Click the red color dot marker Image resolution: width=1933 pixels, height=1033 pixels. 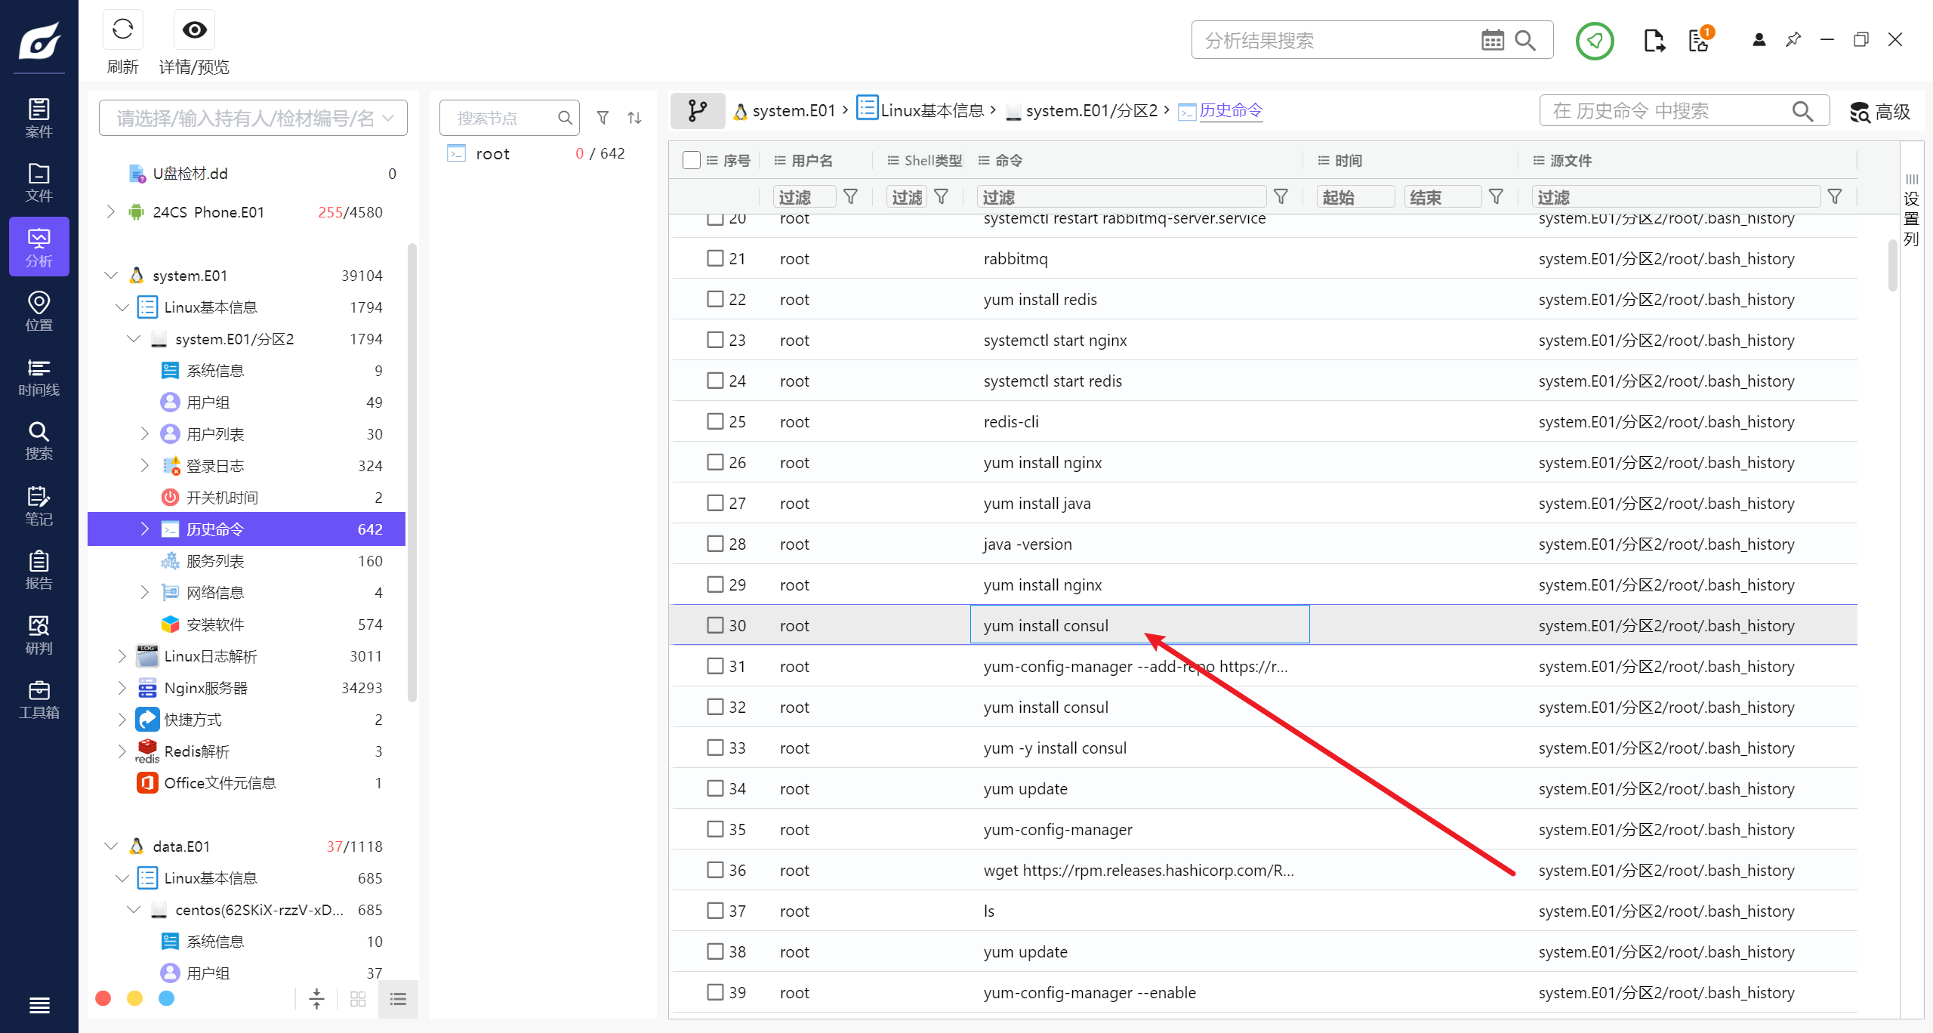(x=103, y=998)
